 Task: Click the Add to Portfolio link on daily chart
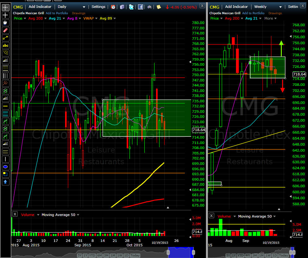click(x=57, y=13)
